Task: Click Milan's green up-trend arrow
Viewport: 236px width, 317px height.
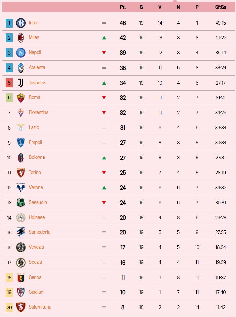Action: pyautogui.click(x=104, y=38)
